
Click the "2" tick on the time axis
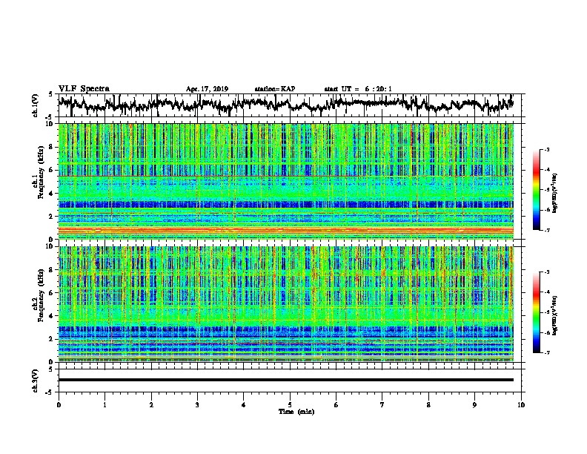tap(151, 405)
